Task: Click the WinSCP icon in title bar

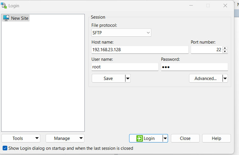Action: (x=4, y=5)
